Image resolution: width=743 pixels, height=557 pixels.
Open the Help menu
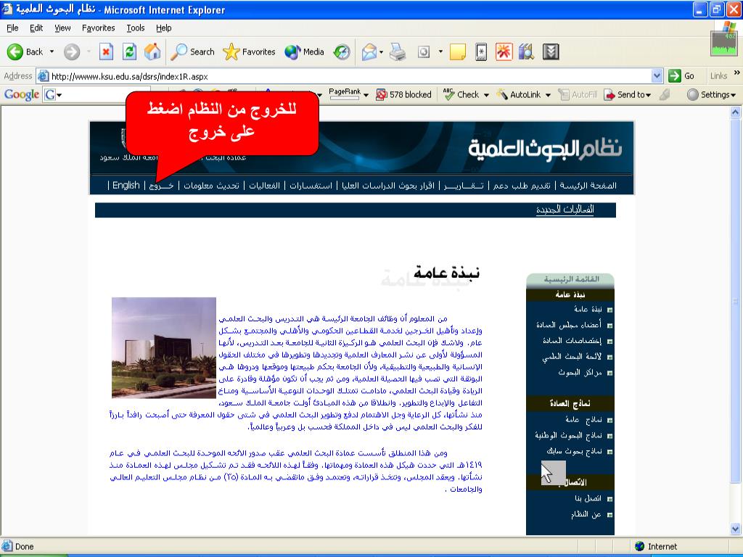point(163,28)
